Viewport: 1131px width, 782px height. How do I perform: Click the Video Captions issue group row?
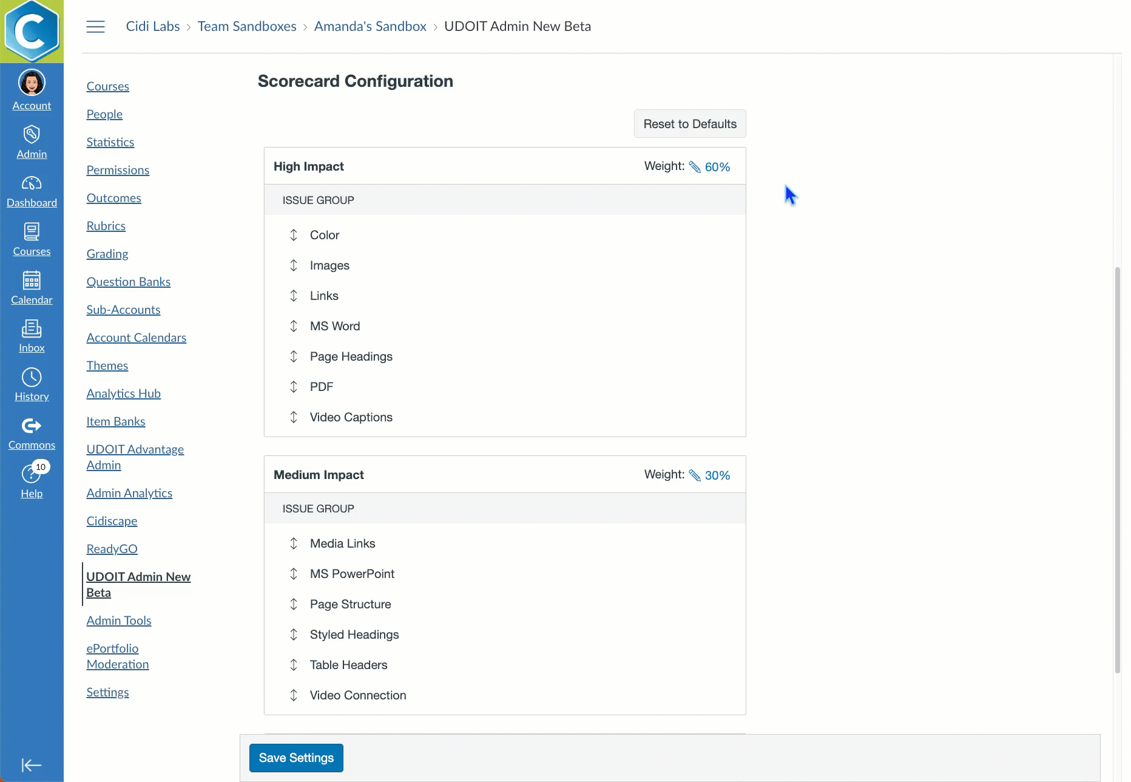505,417
